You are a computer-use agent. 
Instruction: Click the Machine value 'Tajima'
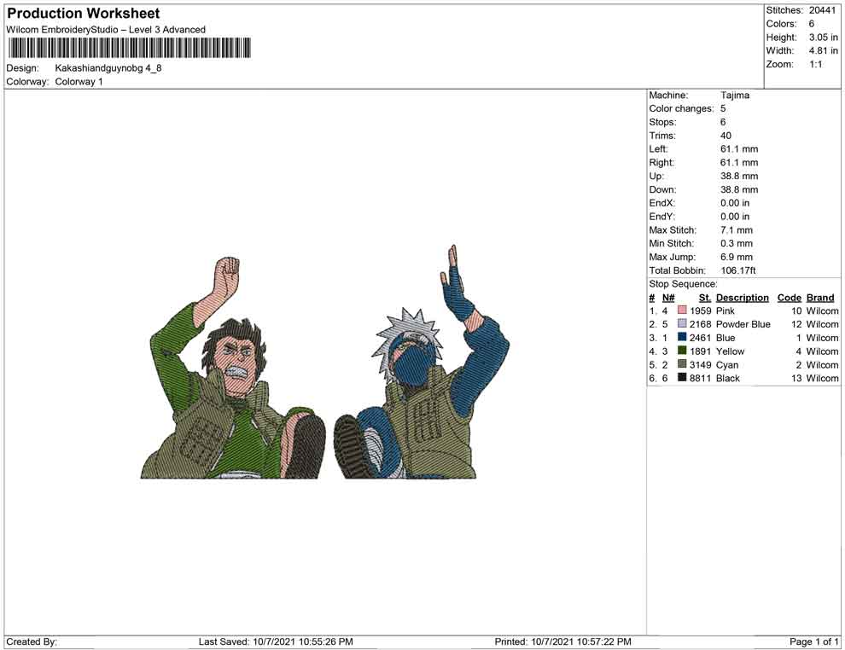(x=735, y=95)
